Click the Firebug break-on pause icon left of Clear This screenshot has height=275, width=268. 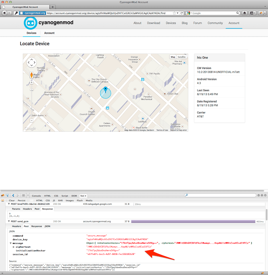(3, 200)
